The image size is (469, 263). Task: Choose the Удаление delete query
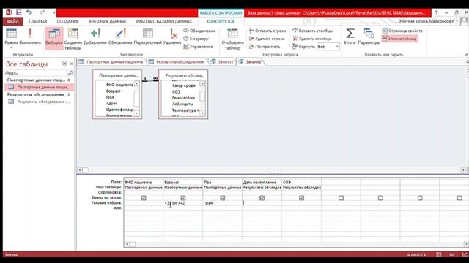(172, 37)
